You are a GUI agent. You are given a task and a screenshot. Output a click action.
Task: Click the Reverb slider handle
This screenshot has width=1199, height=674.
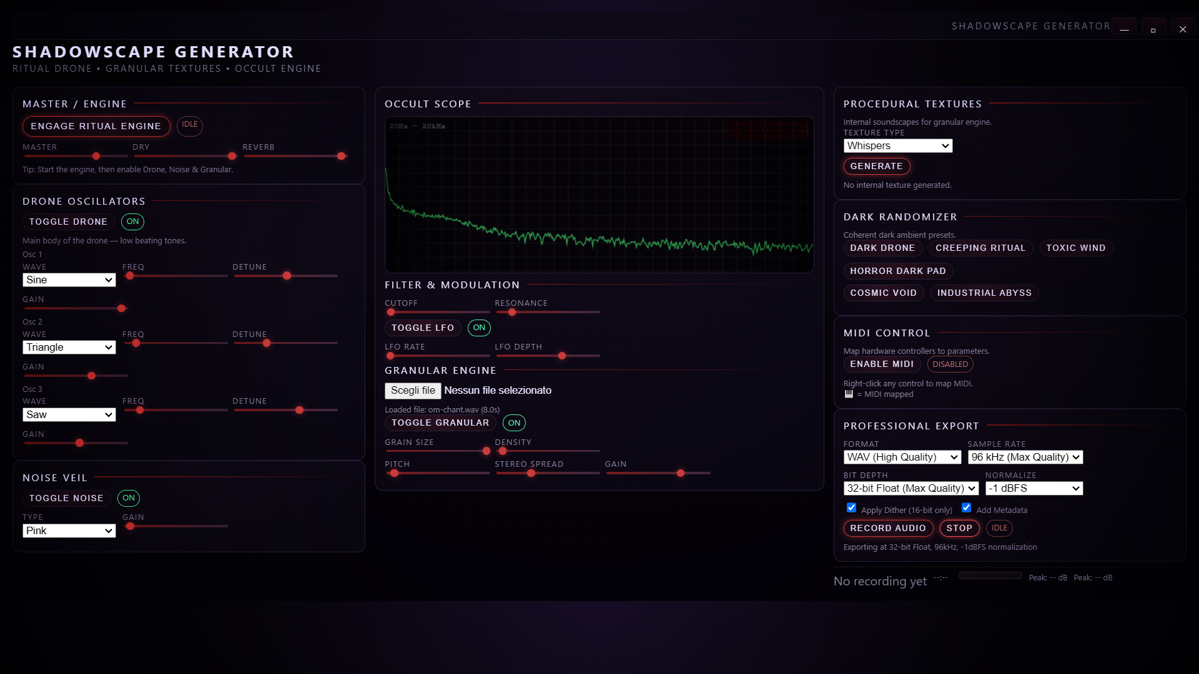pyautogui.click(x=341, y=156)
